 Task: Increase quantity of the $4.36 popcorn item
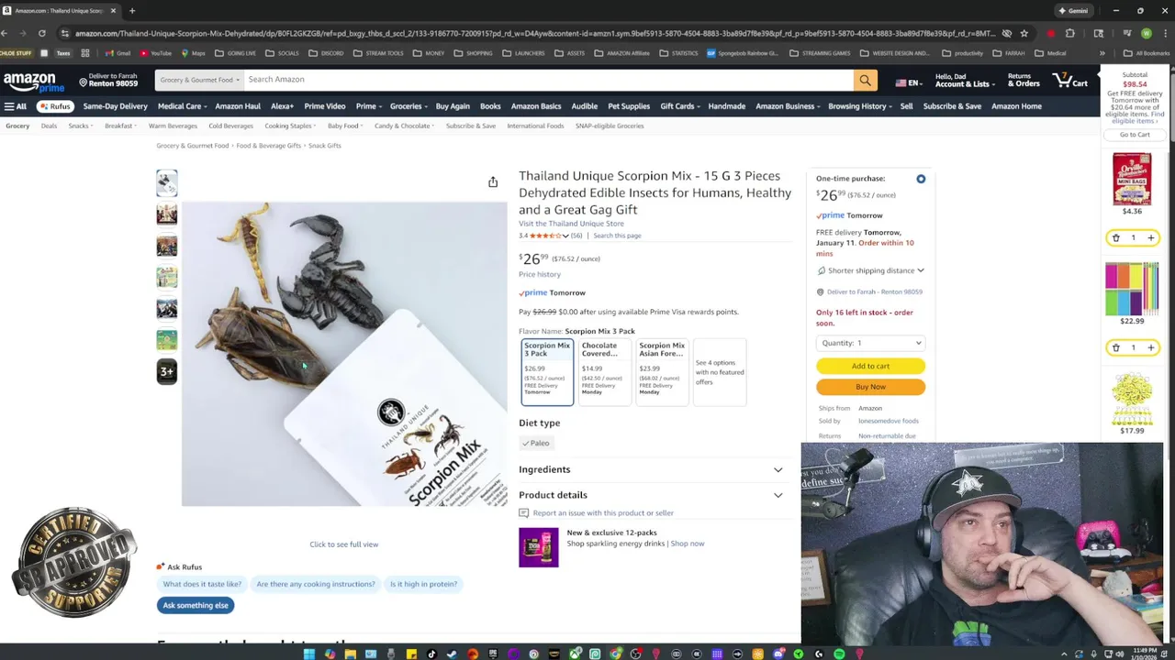1150,237
